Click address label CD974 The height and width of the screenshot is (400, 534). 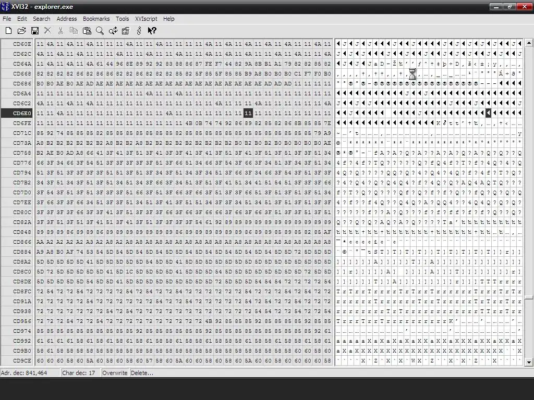point(22,331)
